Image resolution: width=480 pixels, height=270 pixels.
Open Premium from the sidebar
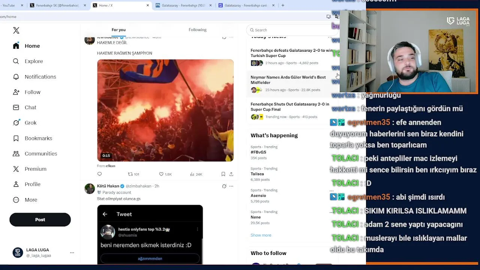point(29,169)
